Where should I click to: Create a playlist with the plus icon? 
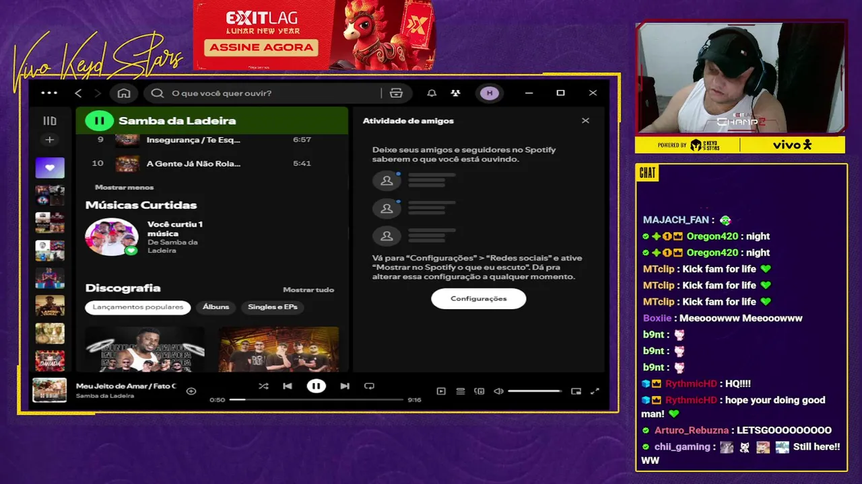[49, 140]
